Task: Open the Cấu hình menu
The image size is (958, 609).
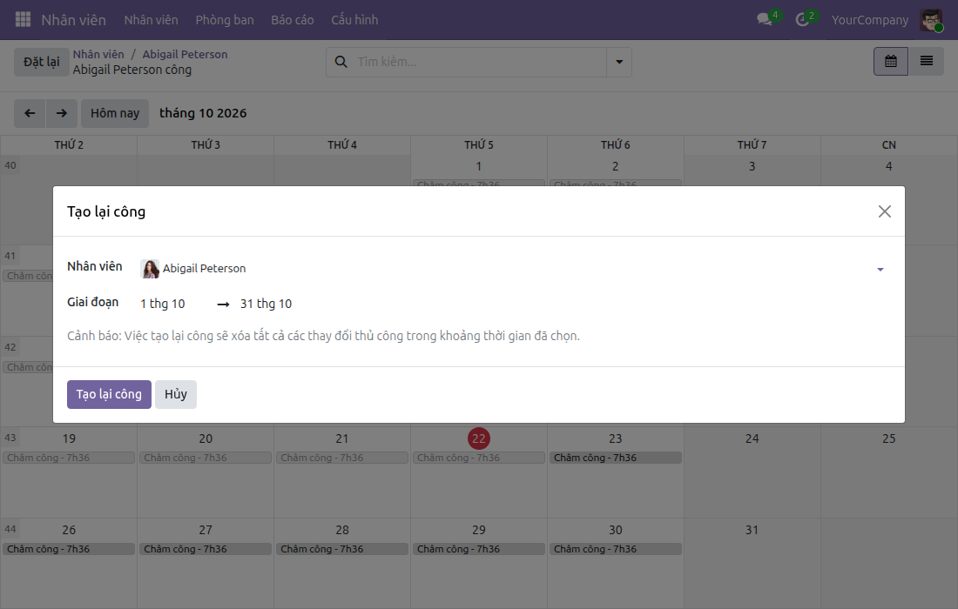Action: [x=354, y=19]
